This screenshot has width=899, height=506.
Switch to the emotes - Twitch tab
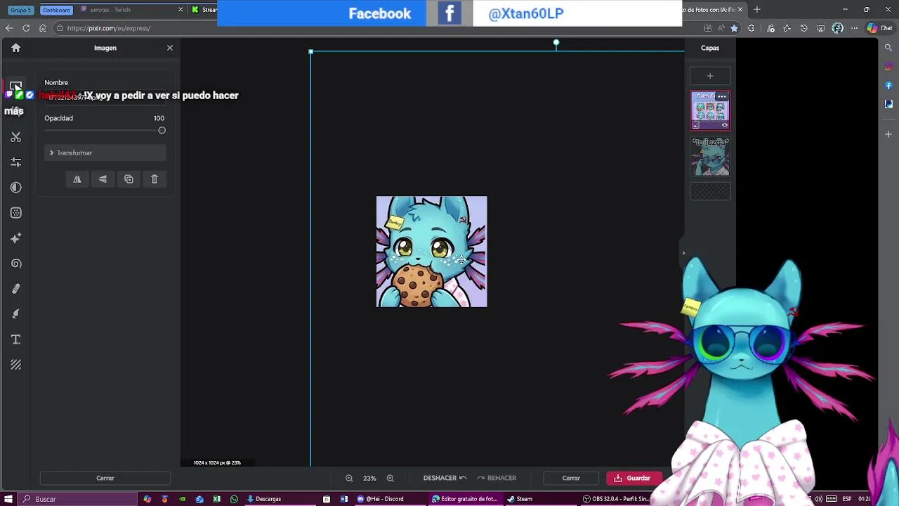click(x=130, y=10)
